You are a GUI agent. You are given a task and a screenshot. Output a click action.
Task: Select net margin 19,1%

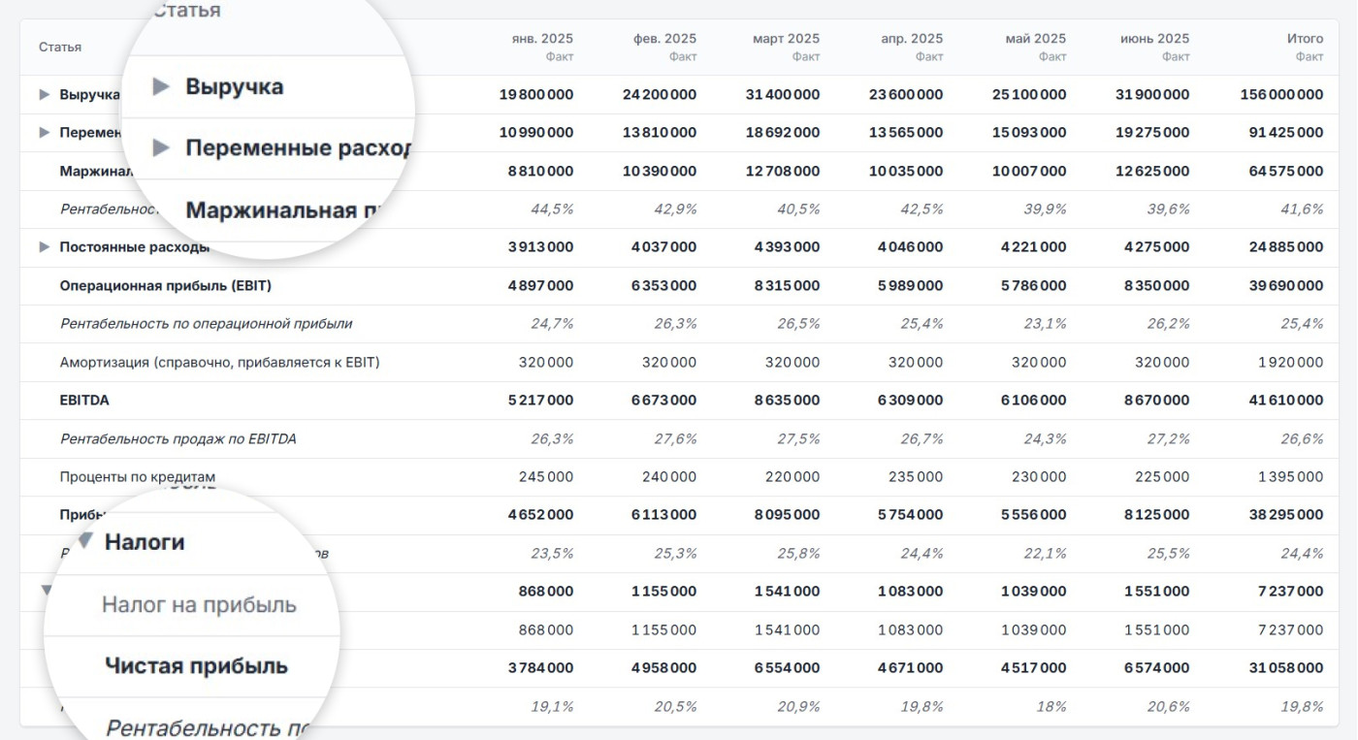pos(552,707)
